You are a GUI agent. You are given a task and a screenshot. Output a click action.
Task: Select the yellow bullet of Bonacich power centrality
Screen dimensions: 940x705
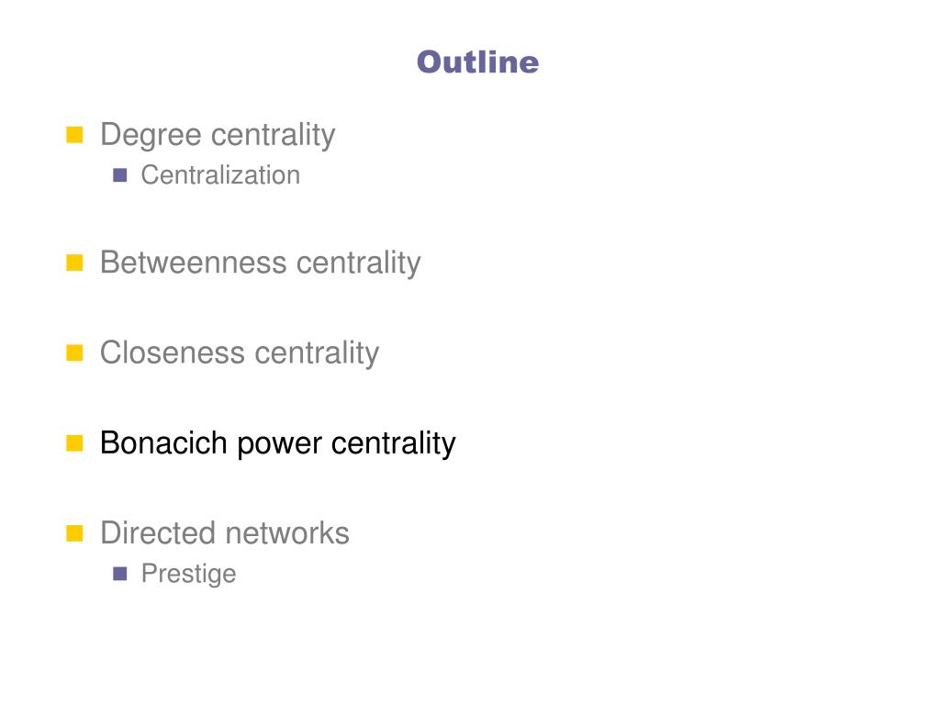point(74,443)
